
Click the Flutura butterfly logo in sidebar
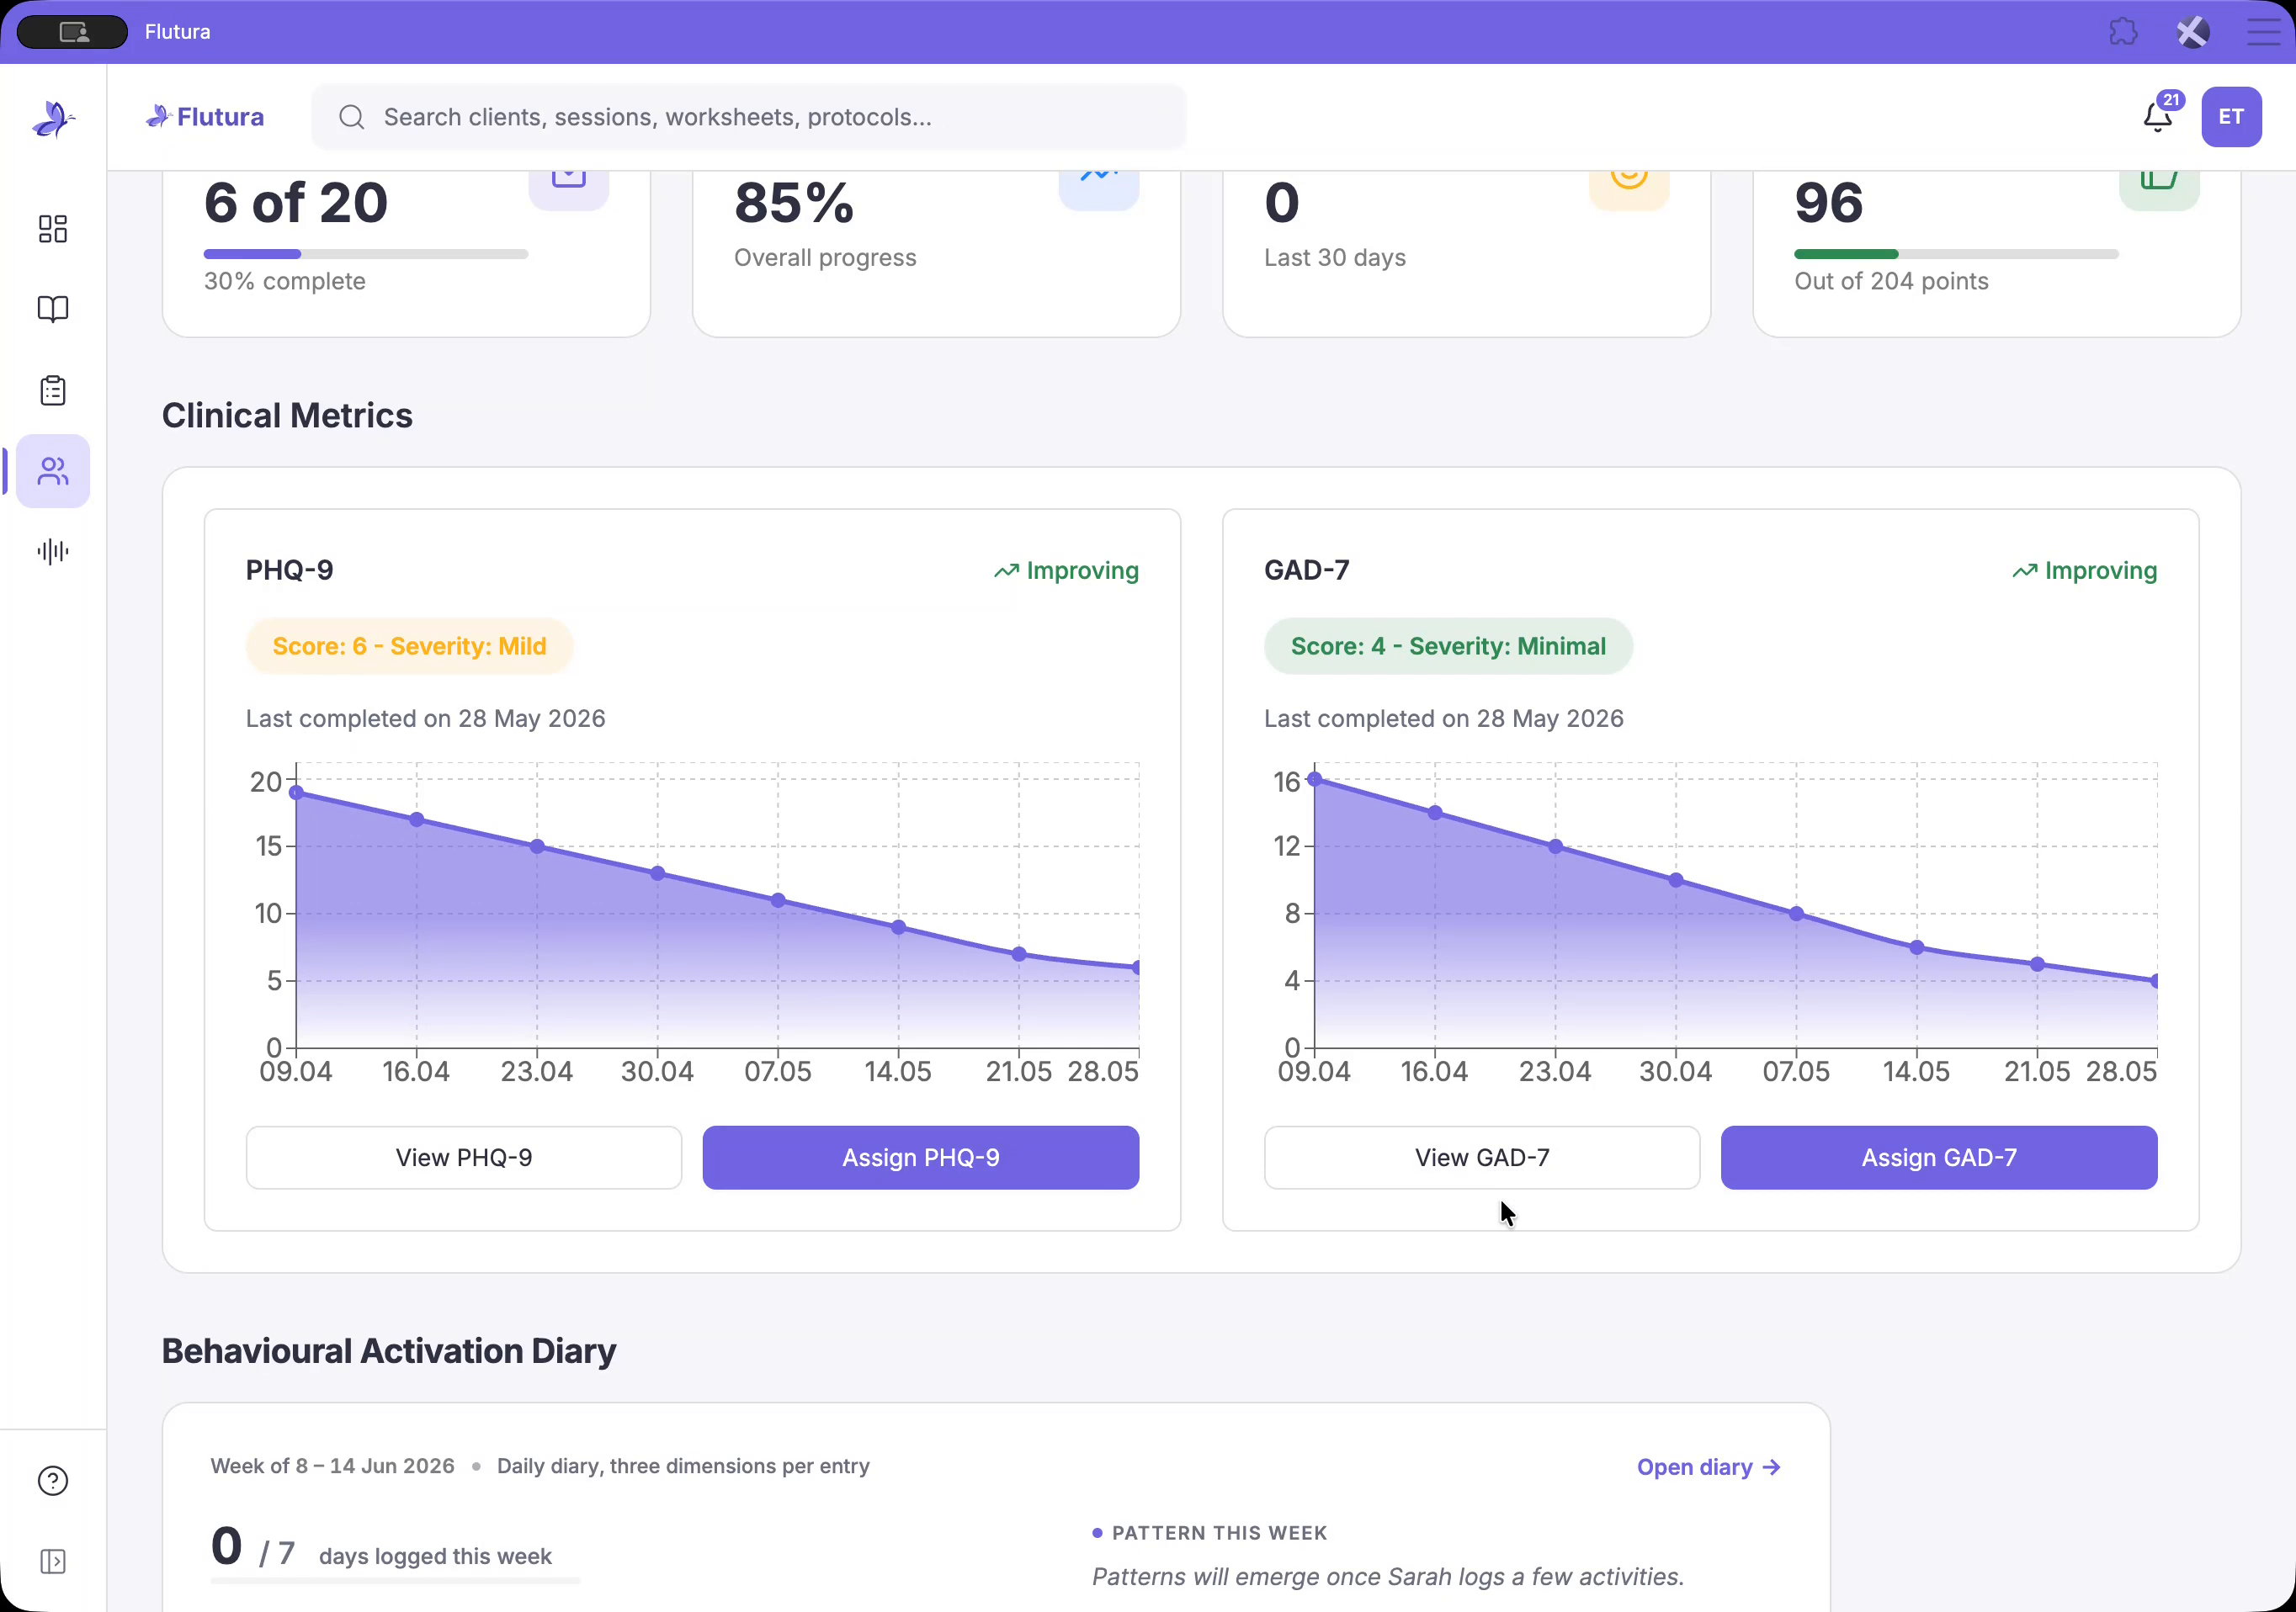[53, 119]
